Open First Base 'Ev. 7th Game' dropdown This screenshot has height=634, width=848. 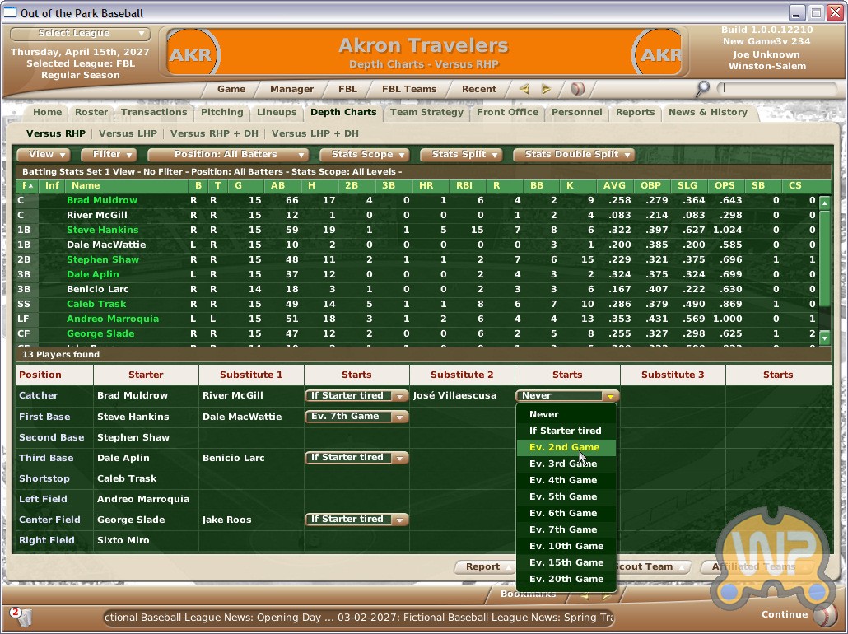(x=356, y=417)
